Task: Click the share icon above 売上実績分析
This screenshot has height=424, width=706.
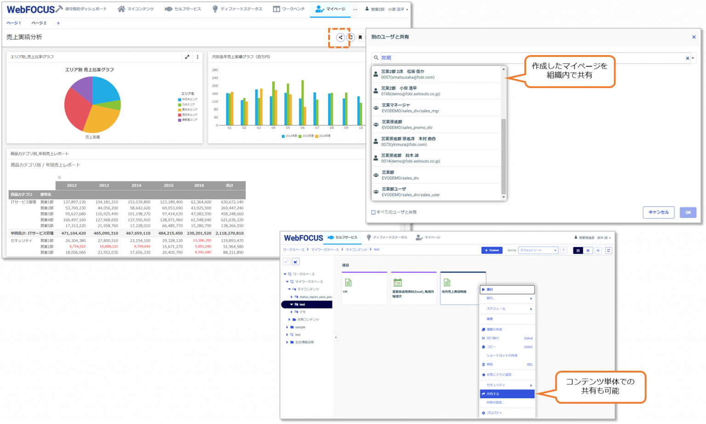Action: click(x=340, y=37)
